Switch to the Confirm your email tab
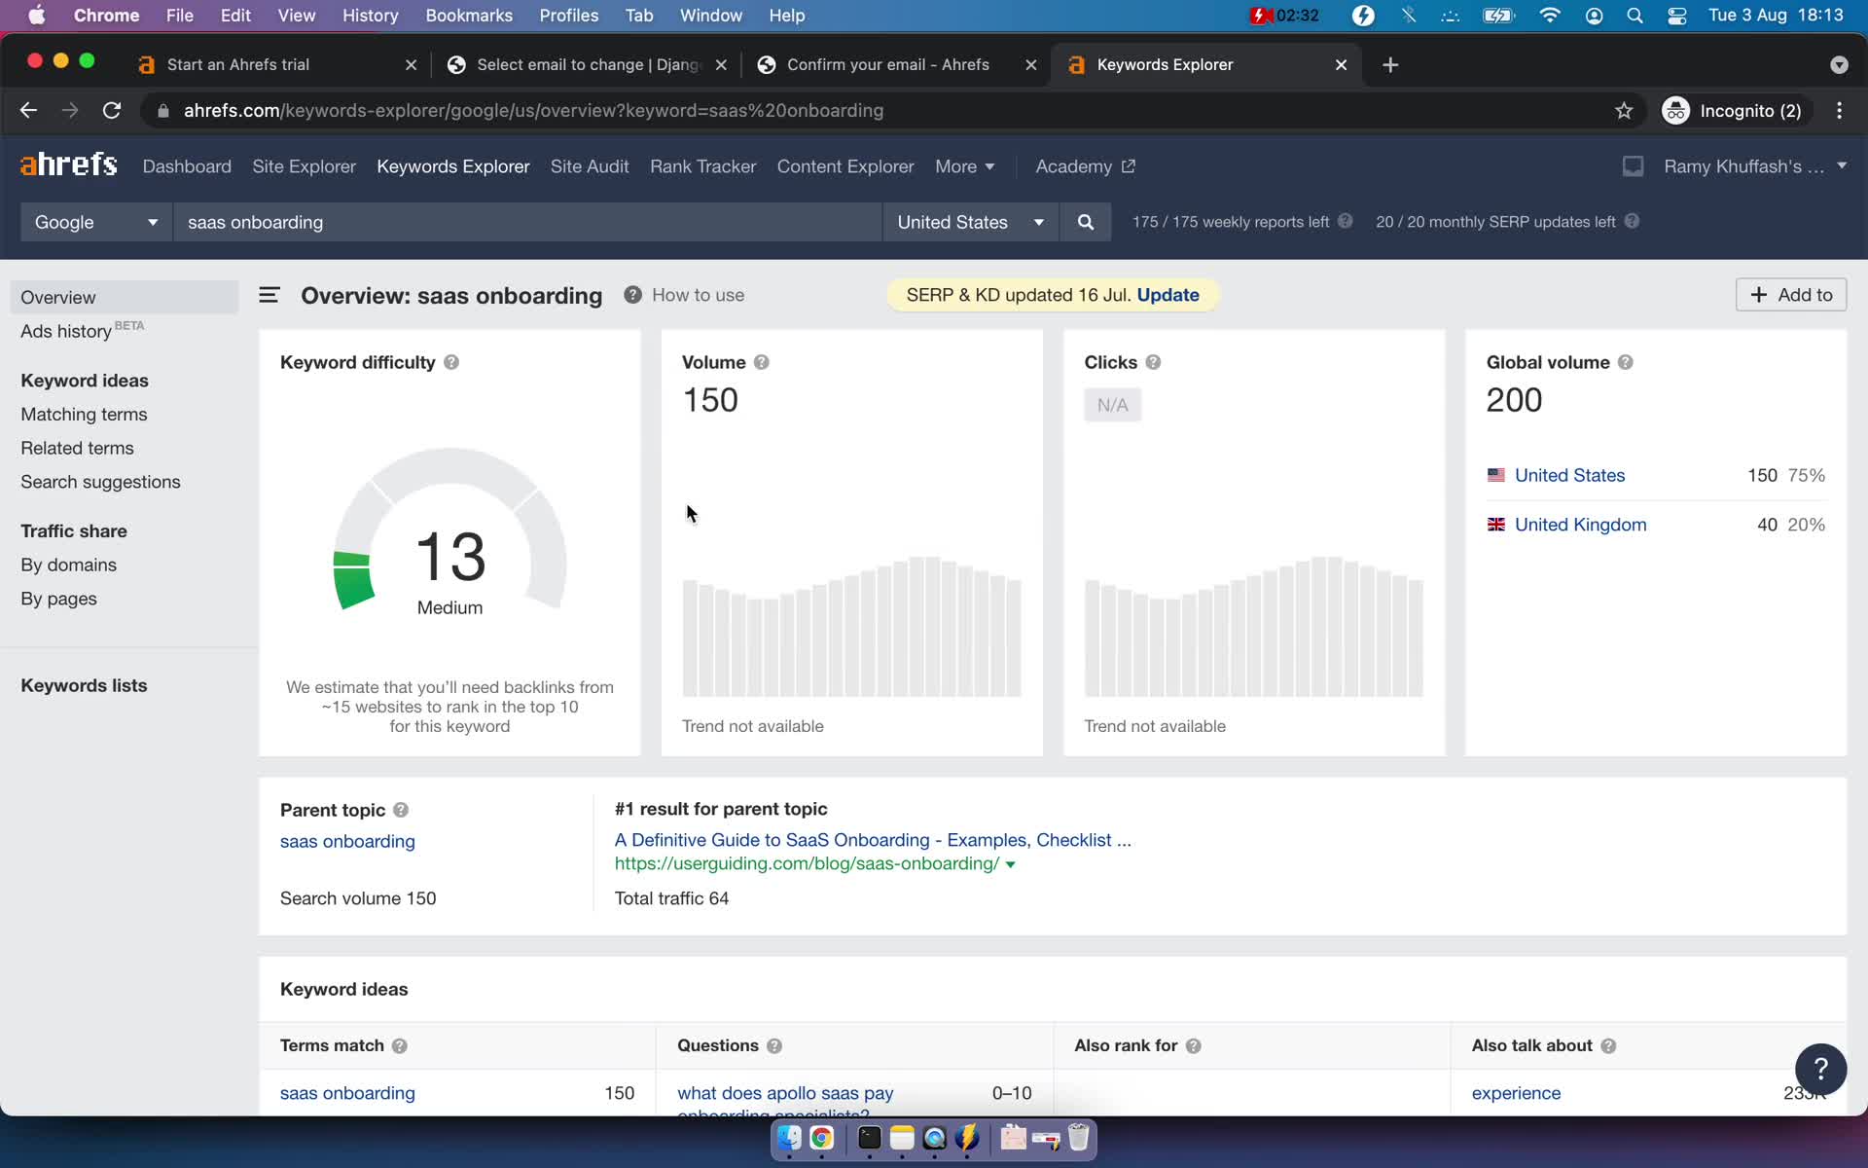The image size is (1868, 1168). (x=887, y=64)
